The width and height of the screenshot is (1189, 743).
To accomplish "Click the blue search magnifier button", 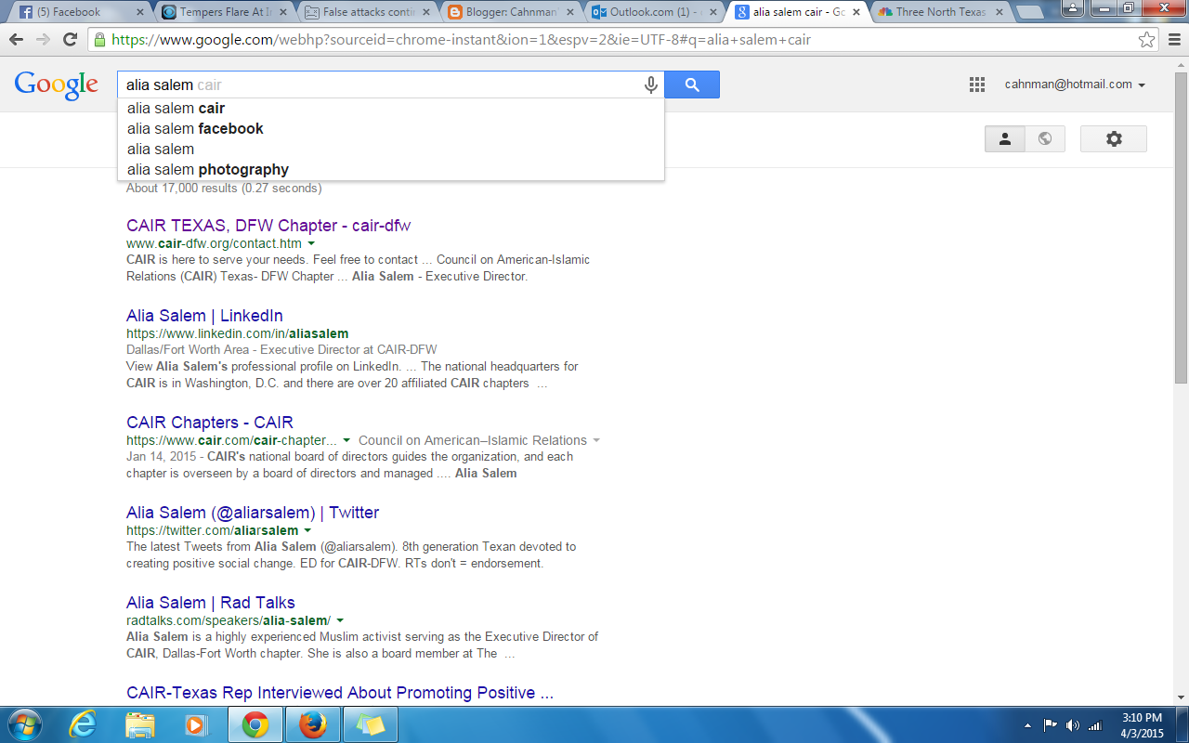I will tap(692, 85).
